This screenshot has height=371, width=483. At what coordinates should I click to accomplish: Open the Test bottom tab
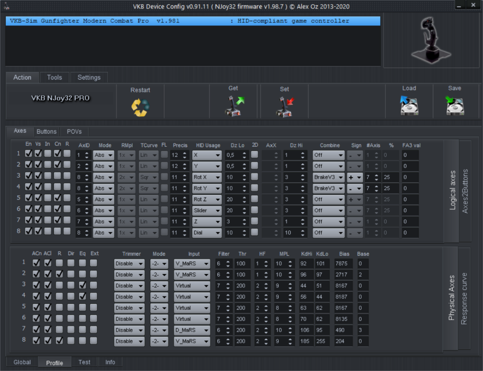pyautogui.click(x=84, y=362)
